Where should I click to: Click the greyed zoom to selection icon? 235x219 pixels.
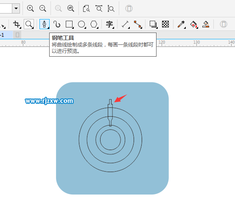click(58, 8)
